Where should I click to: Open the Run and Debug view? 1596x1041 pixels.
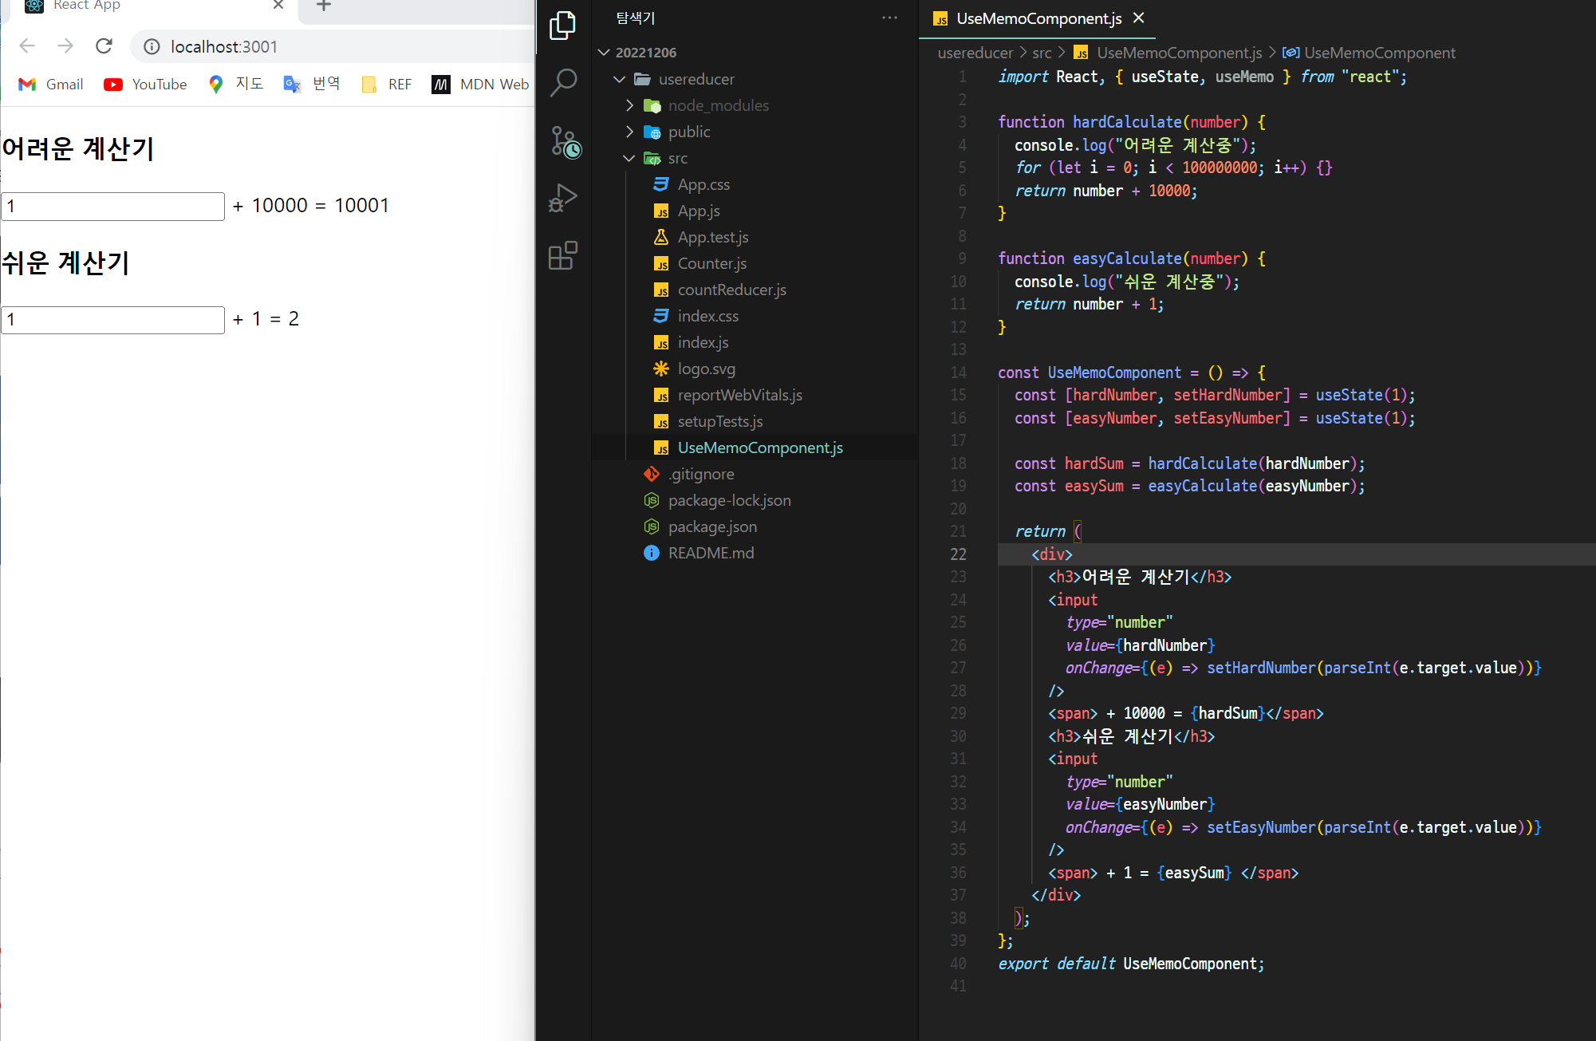(x=563, y=198)
